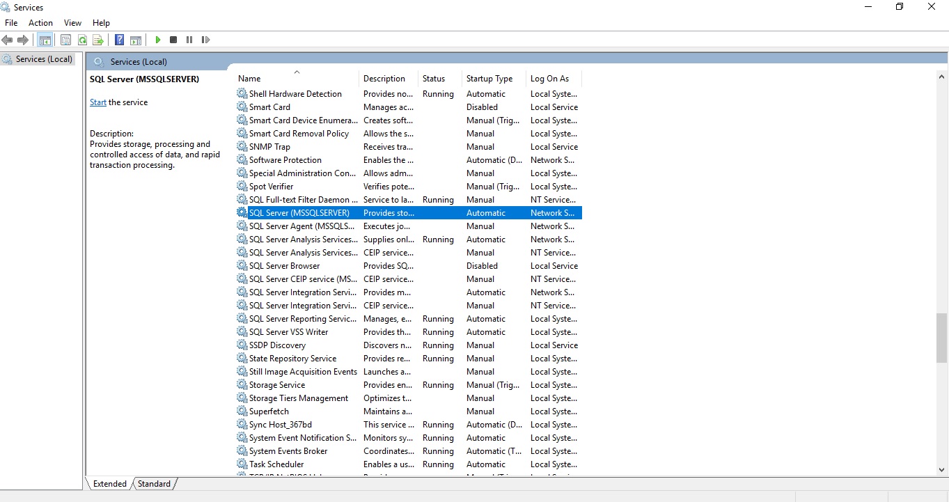Click Local Service log-on for SNMP Trap
Viewport: 949px width, 502px height.
pos(554,146)
